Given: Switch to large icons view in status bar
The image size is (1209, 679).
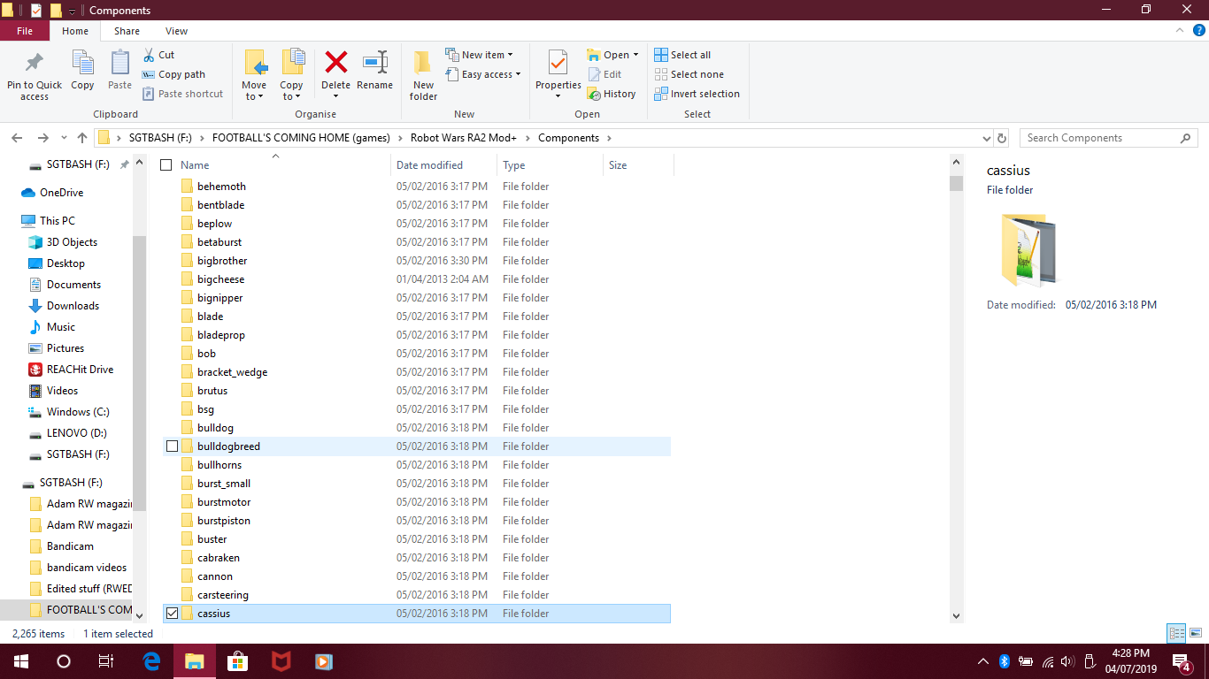Looking at the screenshot, I should (1196, 633).
